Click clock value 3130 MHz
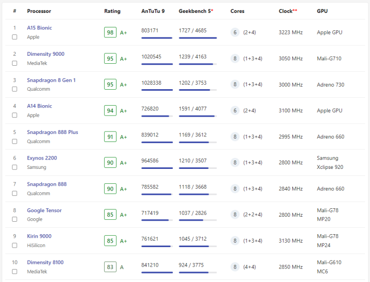This screenshot has height=282, width=370. pyautogui.click(x=290, y=241)
